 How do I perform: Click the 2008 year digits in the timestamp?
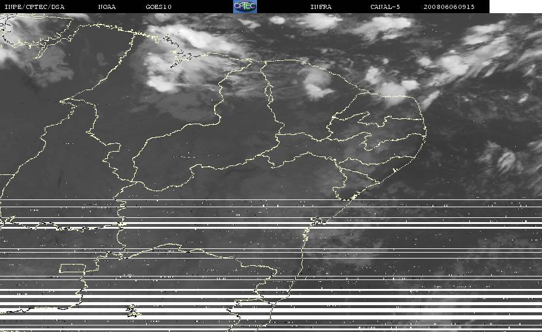432,7
